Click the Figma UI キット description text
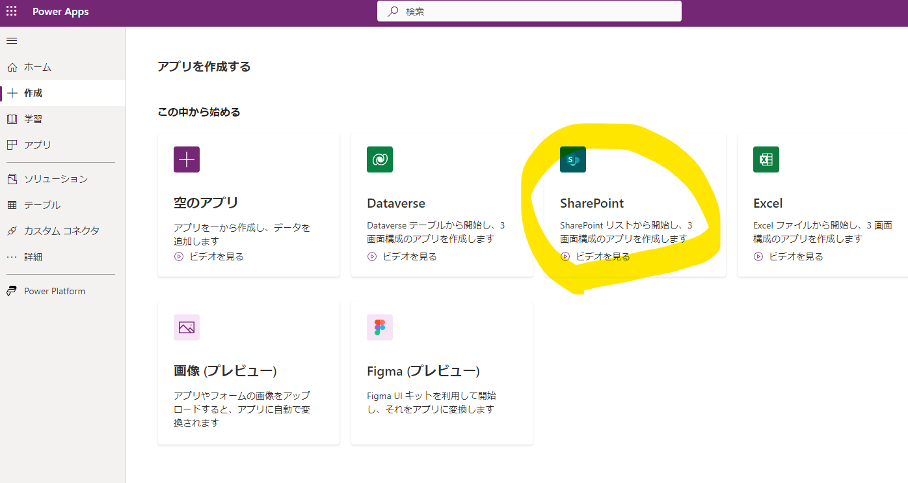This screenshot has width=908, height=483. tap(432, 402)
